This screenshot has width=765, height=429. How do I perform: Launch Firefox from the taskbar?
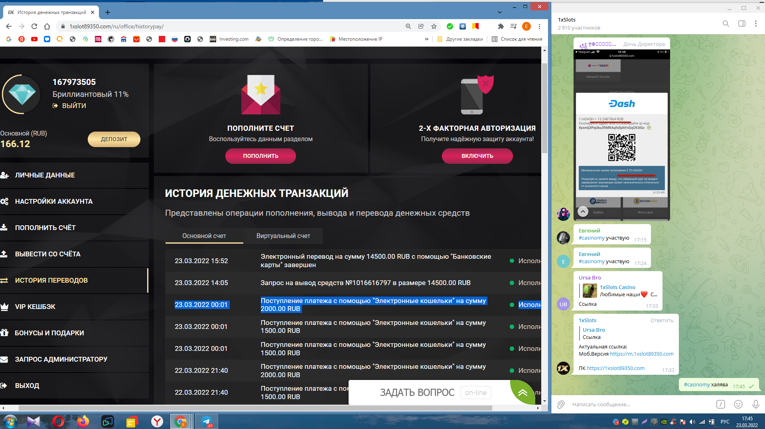click(83, 421)
